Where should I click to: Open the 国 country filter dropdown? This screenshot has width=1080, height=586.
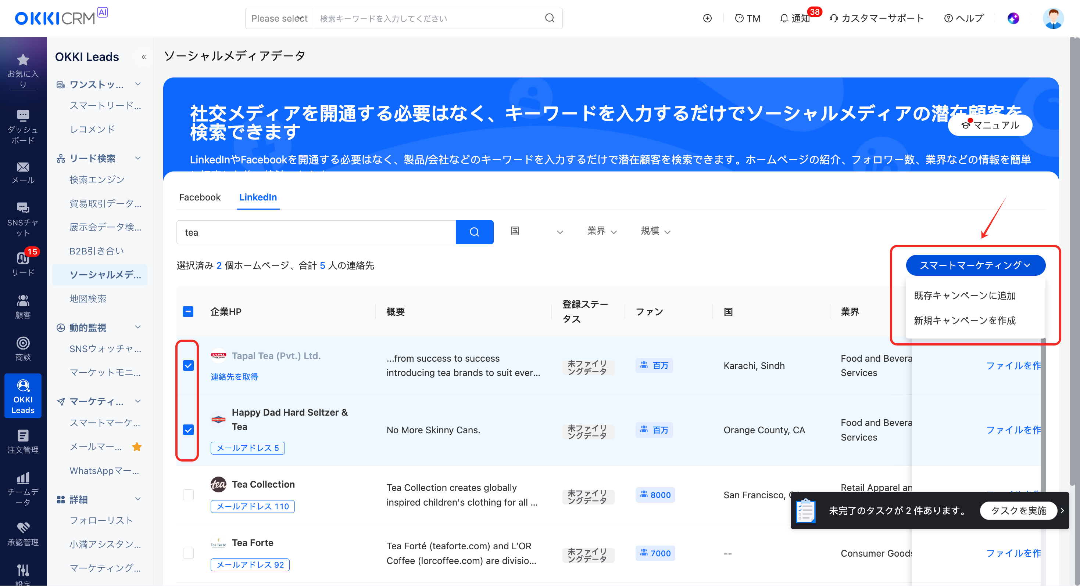[x=536, y=231]
